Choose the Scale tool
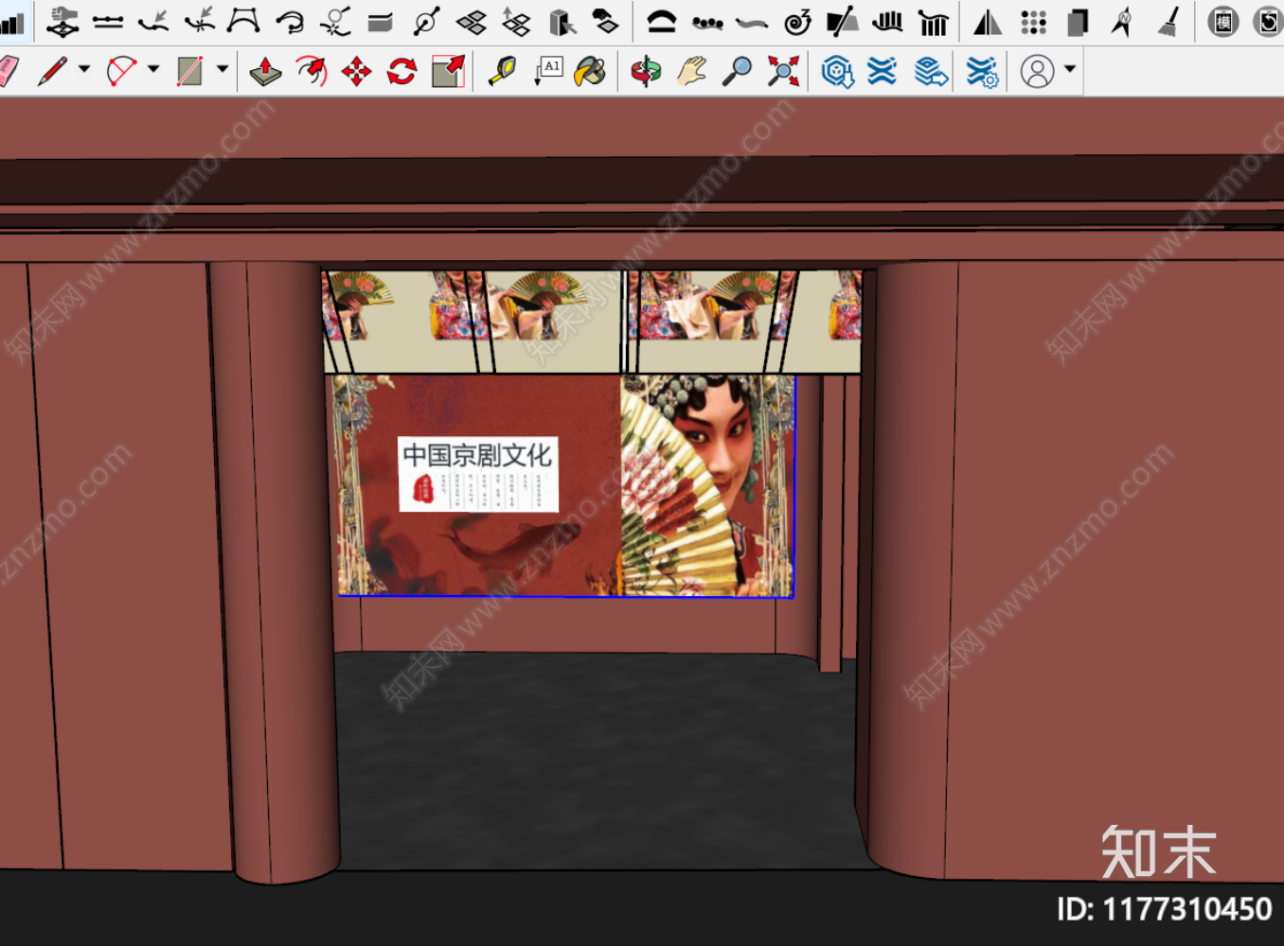 pyautogui.click(x=448, y=71)
